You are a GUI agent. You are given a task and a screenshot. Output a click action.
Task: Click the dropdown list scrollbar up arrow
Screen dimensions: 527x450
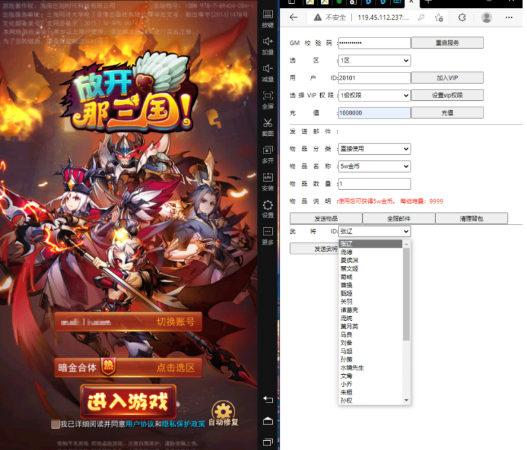click(406, 244)
